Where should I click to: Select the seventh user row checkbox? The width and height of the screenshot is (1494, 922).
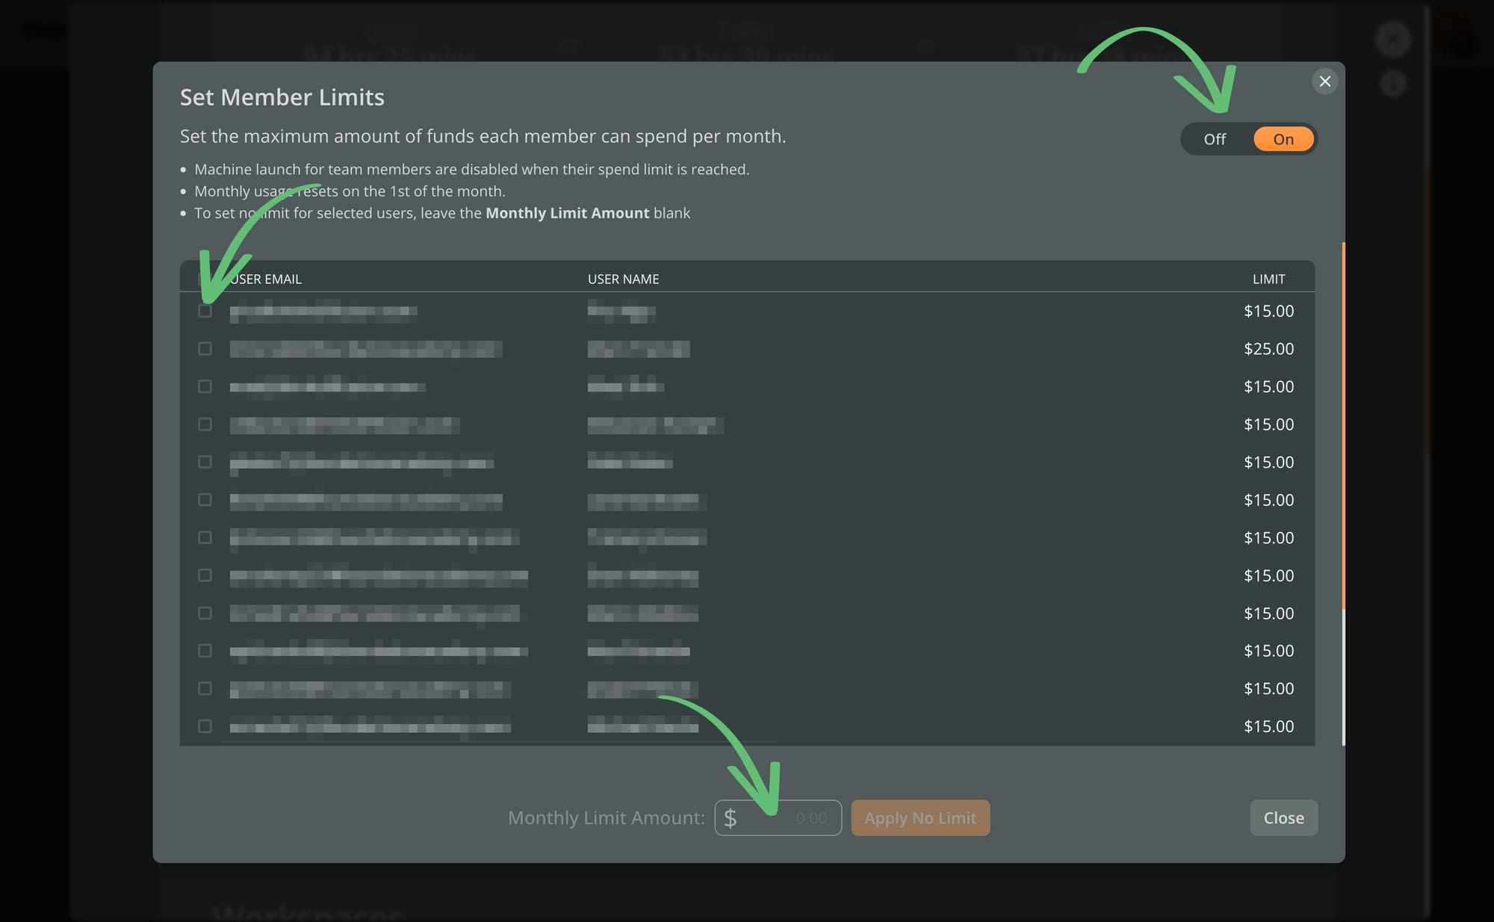tap(205, 537)
